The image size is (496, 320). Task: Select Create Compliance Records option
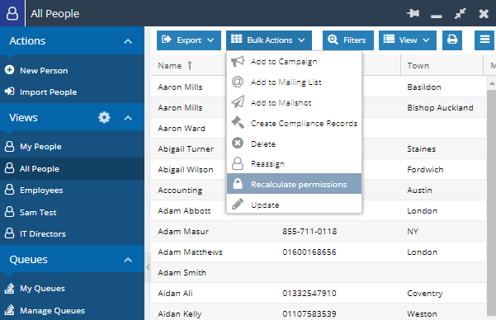(x=294, y=124)
